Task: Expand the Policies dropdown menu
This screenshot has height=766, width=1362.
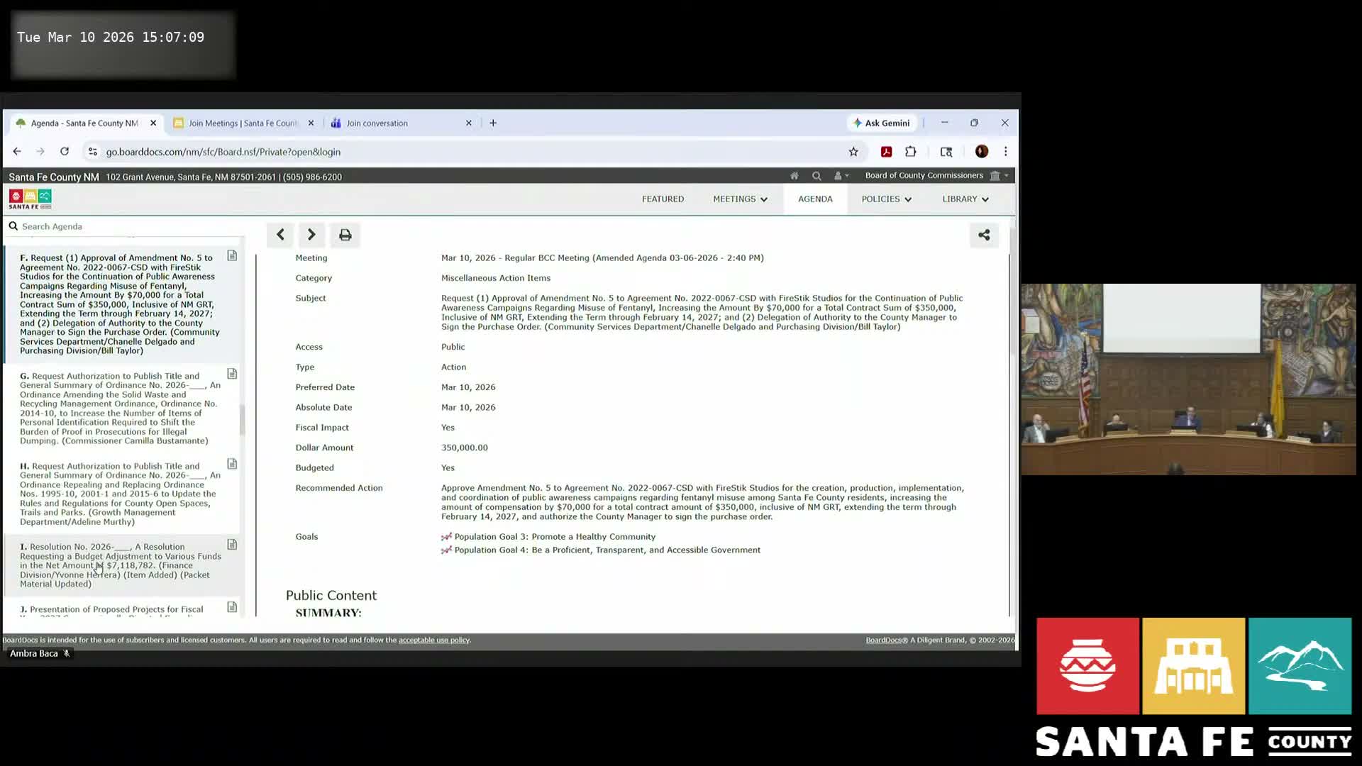Action: (886, 199)
